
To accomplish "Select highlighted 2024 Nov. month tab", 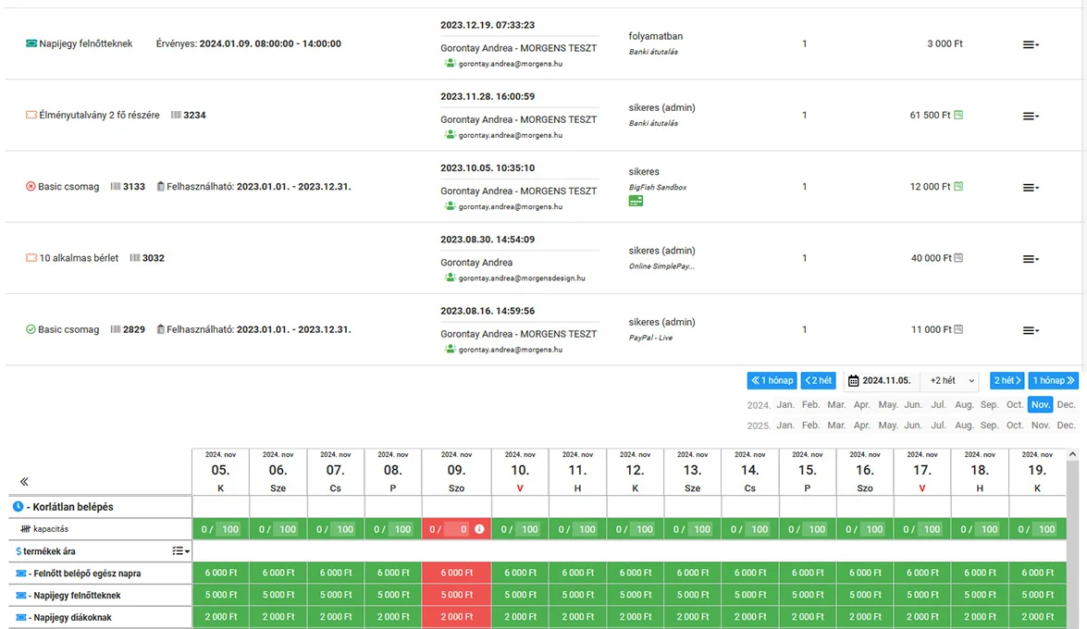I will click(x=1040, y=404).
